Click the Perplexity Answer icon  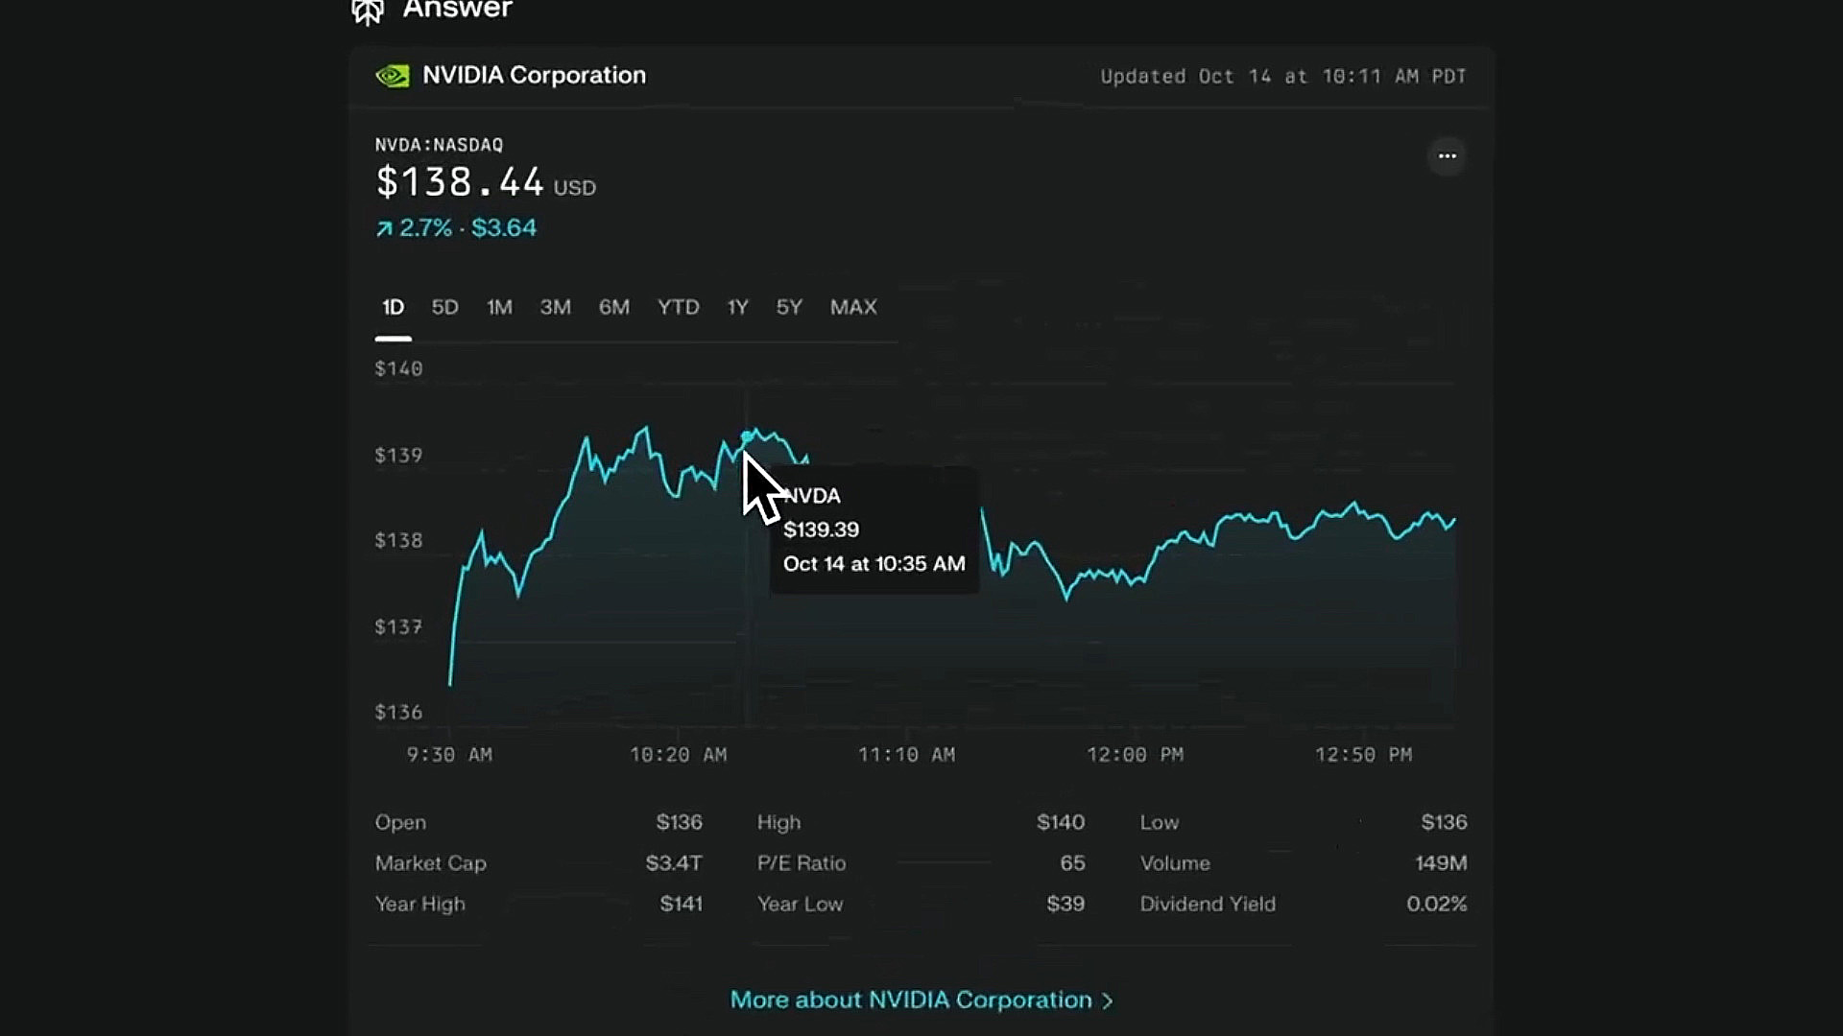368,11
